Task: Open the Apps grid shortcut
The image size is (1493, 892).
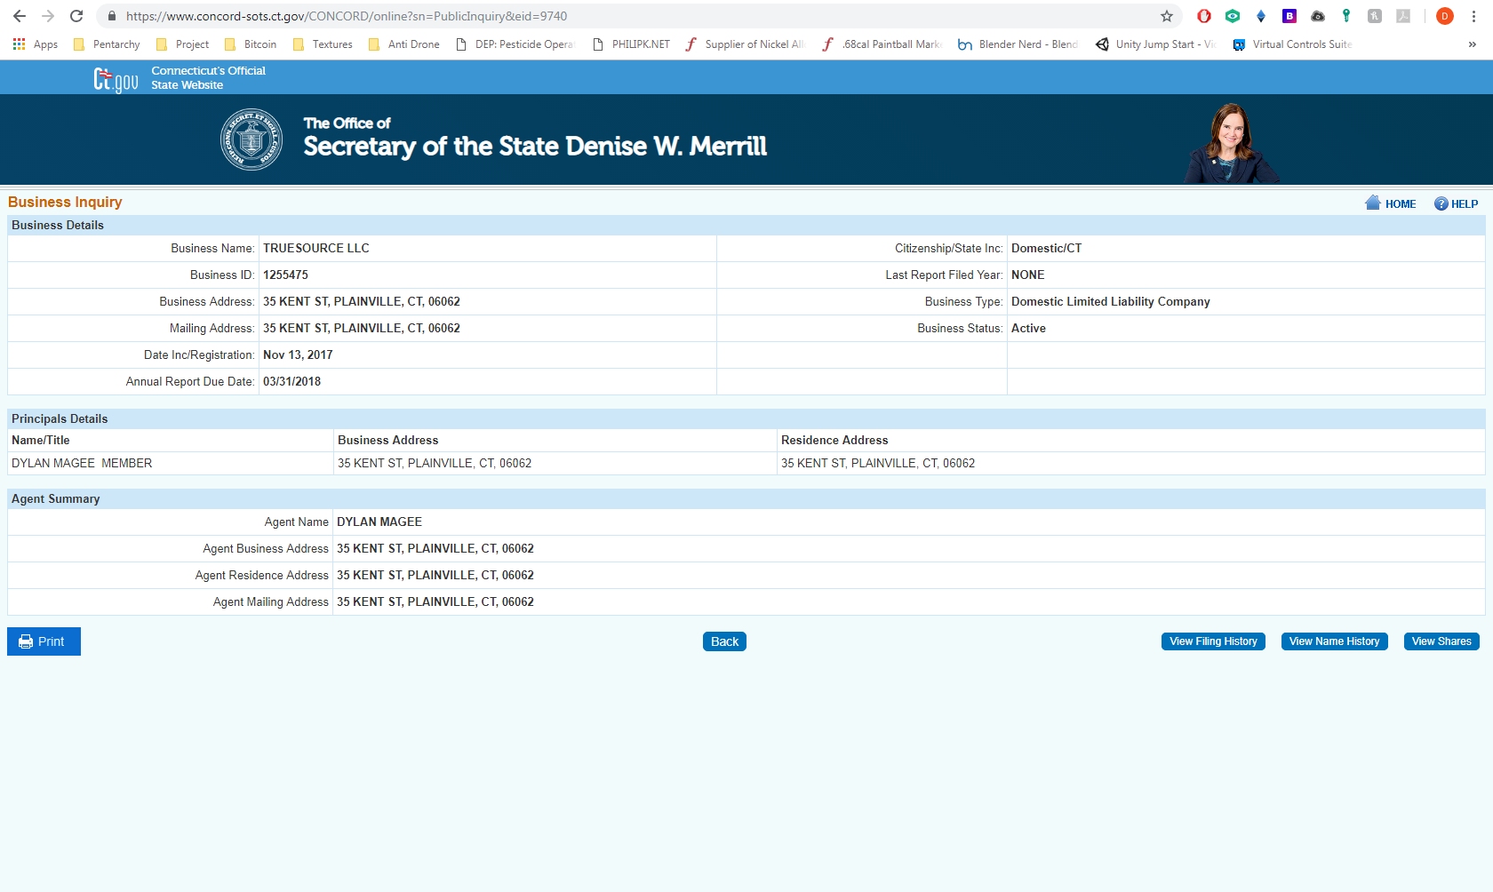Action: 36,44
